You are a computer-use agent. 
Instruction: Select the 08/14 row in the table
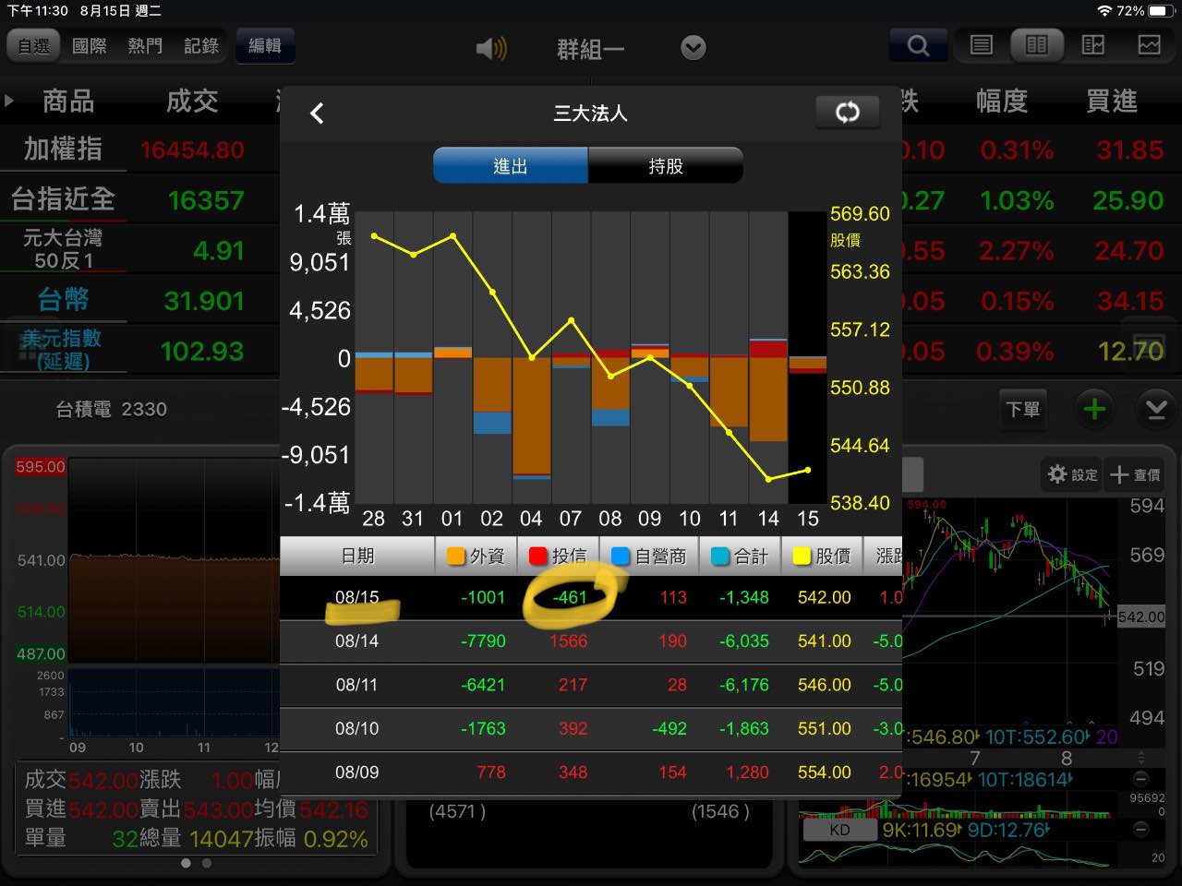(x=591, y=641)
